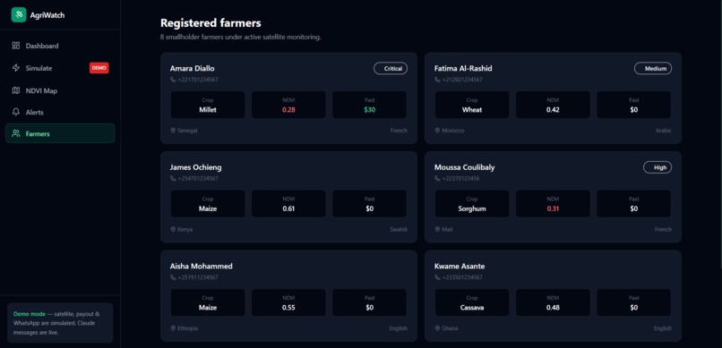The image size is (722, 348).
Task: Click the Ghana country label
Action: pos(450,328)
